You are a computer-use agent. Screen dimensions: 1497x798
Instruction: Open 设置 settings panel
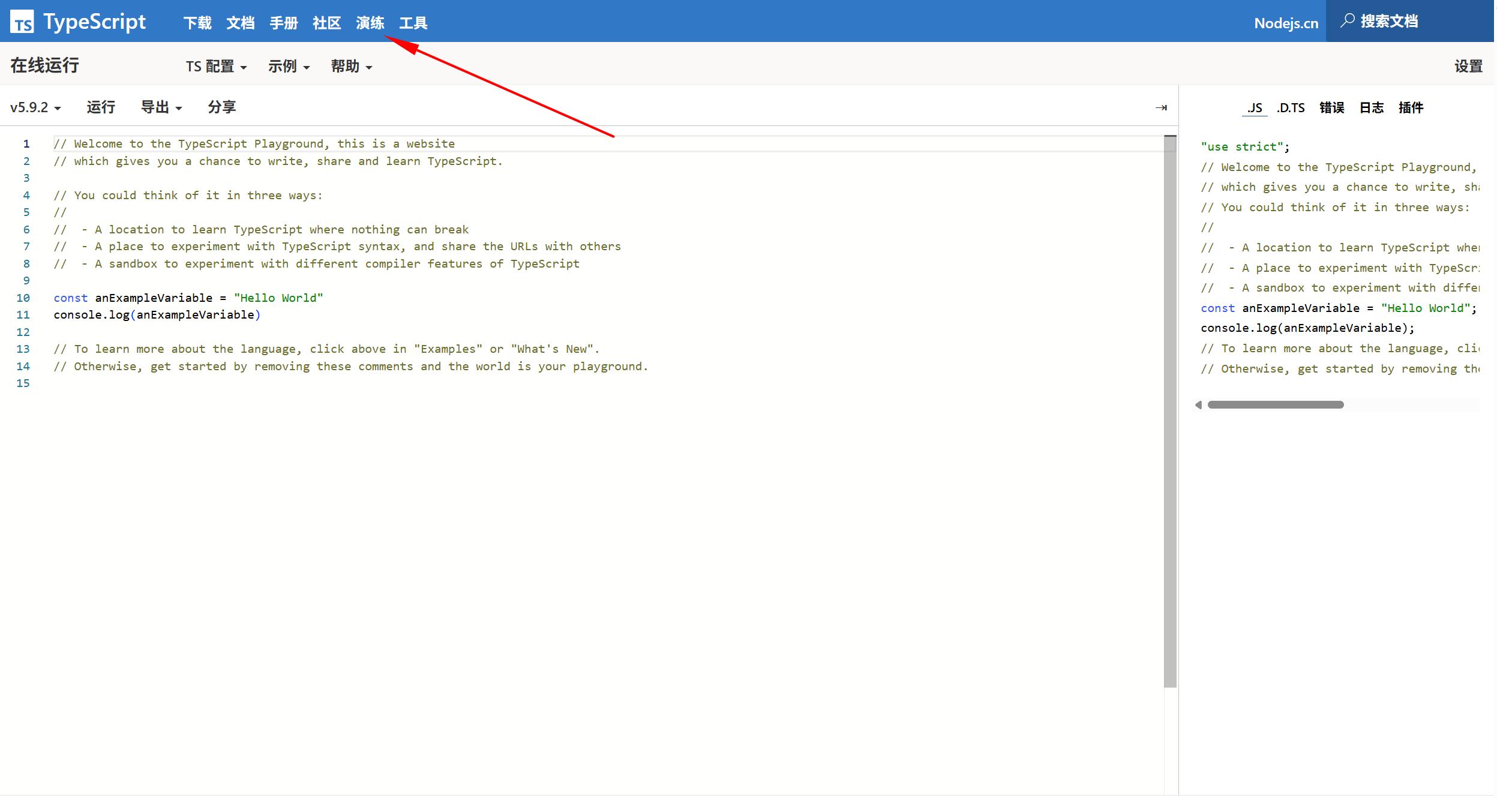tap(1468, 67)
